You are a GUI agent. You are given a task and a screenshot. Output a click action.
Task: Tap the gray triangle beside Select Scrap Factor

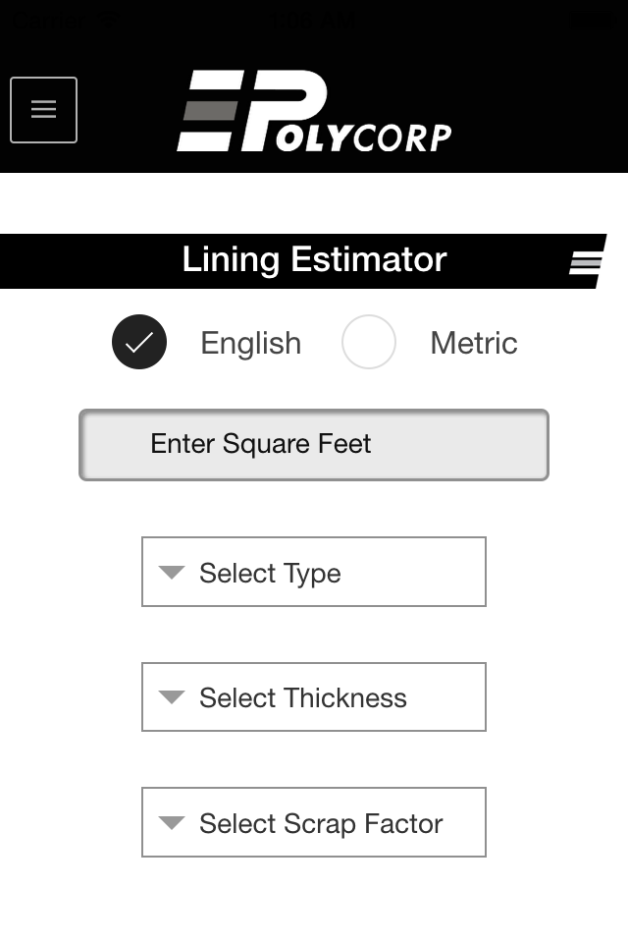coord(172,822)
